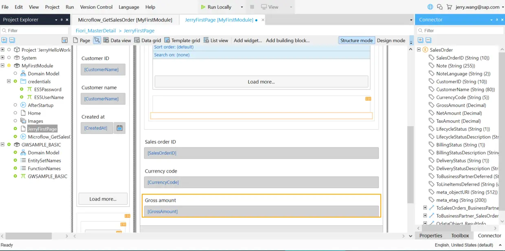Collapse the GWSAMPLE_BASIC module node

[2, 145]
